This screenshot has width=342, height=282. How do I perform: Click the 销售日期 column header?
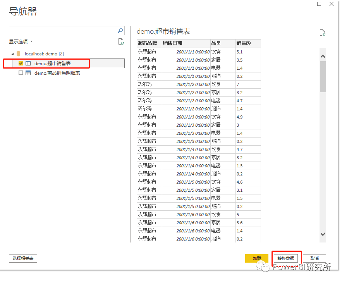[x=186, y=43]
